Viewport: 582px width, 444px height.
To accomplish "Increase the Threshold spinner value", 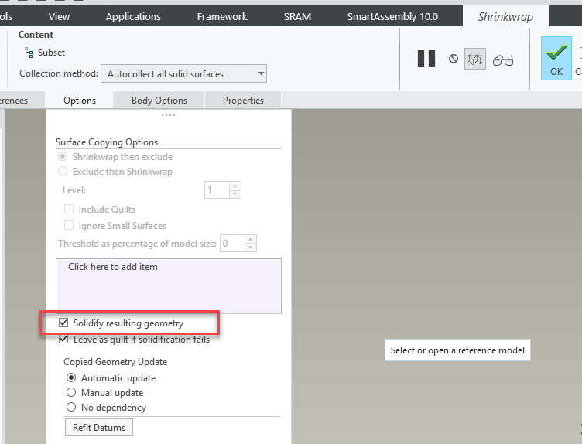I will pos(251,239).
